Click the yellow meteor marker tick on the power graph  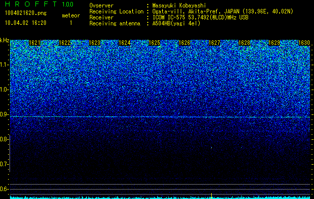pos(212,196)
